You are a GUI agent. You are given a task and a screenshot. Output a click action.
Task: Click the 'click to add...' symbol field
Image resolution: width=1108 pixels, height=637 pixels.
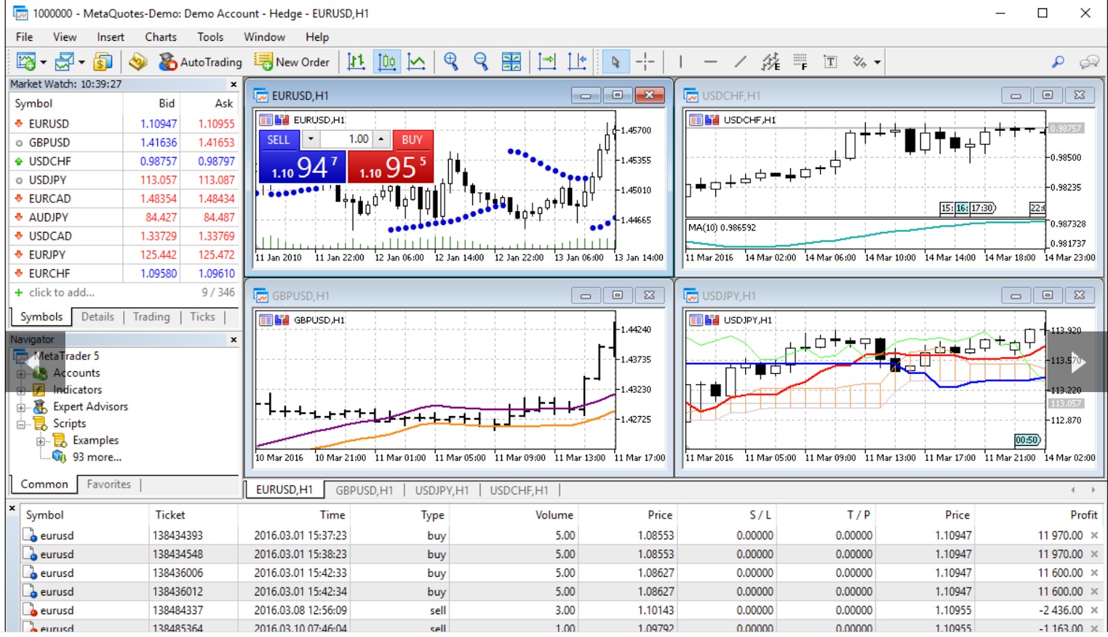(x=62, y=293)
